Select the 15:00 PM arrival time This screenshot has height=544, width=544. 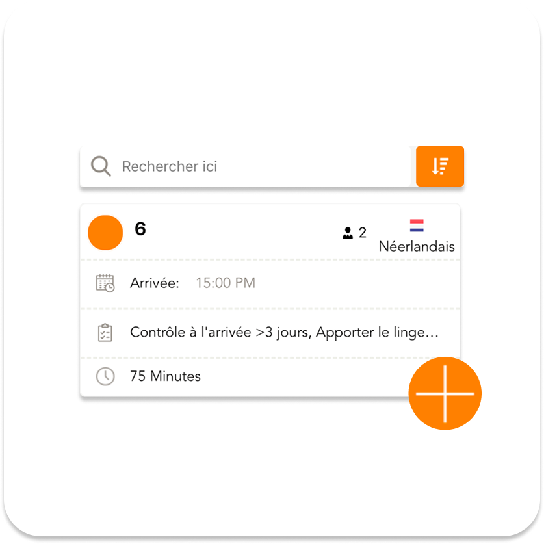pyautogui.click(x=226, y=283)
